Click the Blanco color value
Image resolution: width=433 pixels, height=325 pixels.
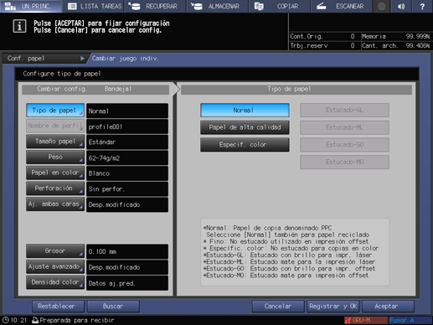127,173
